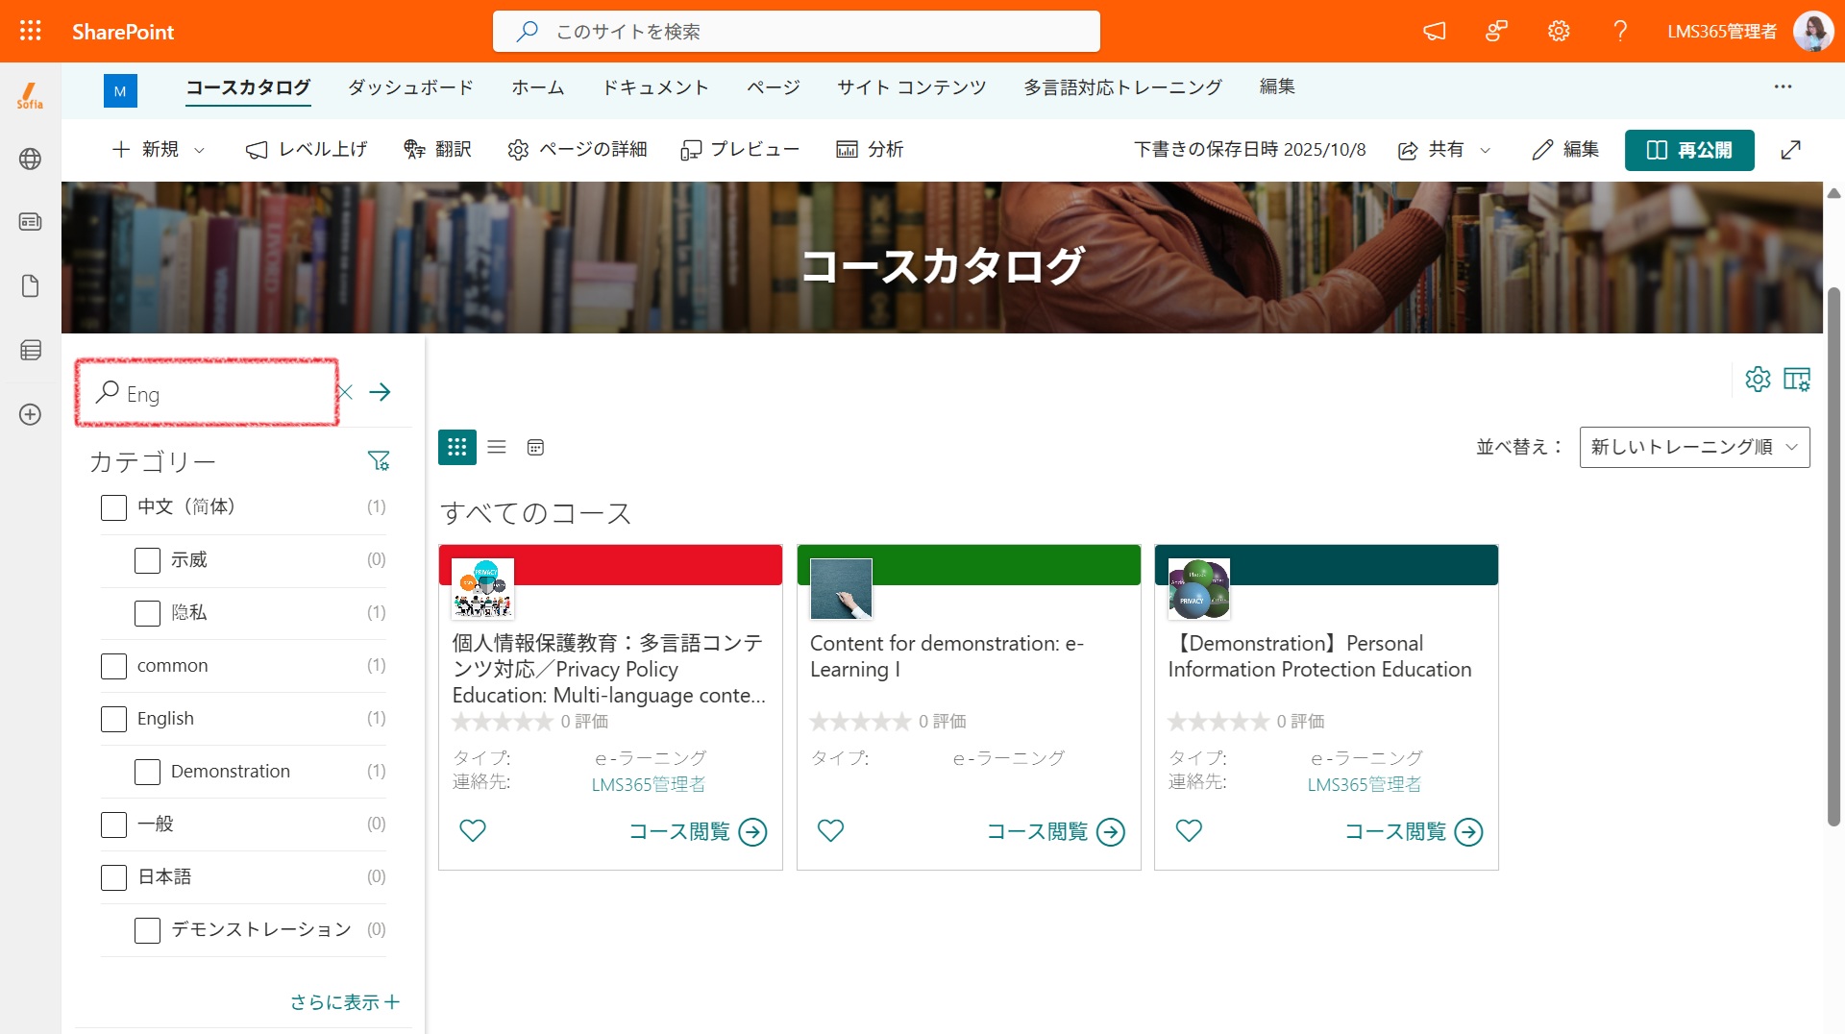This screenshot has width=1845, height=1034.
Task: Open the ページ navigation item
Action: (x=774, y=87)
